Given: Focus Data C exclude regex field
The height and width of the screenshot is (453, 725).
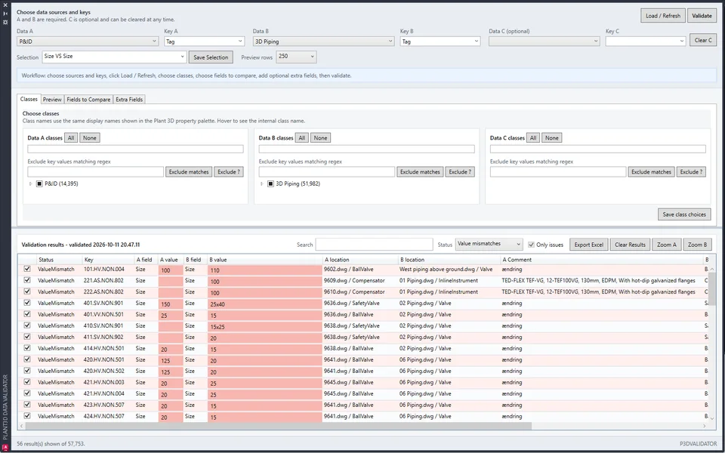Looking at the screenshot, I should [558, 172].
